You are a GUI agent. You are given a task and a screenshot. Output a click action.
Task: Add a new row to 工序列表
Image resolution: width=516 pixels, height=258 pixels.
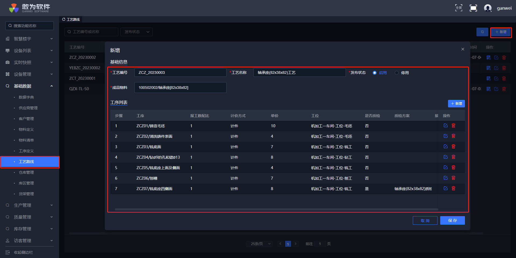click(x=456, y=104)
